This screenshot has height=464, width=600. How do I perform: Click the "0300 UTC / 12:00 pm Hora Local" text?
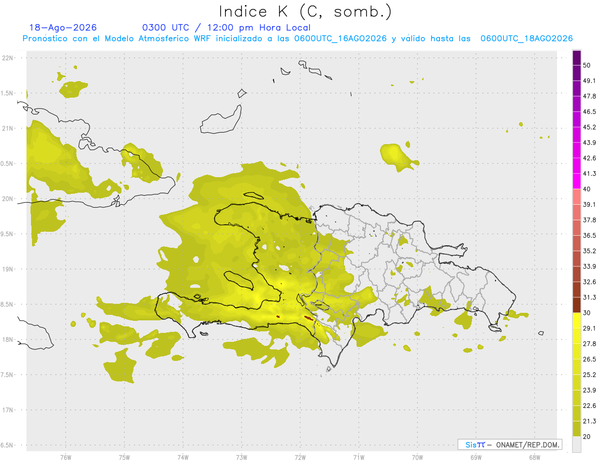[226, 28]
